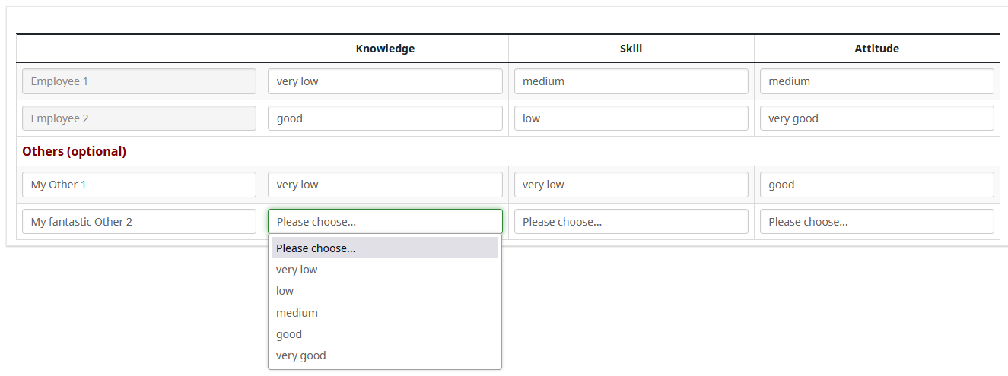This screenshot has height=376, width=1008.
Task: Expand My Other 1 Skill dropdown
Action: tap(631, 185)
